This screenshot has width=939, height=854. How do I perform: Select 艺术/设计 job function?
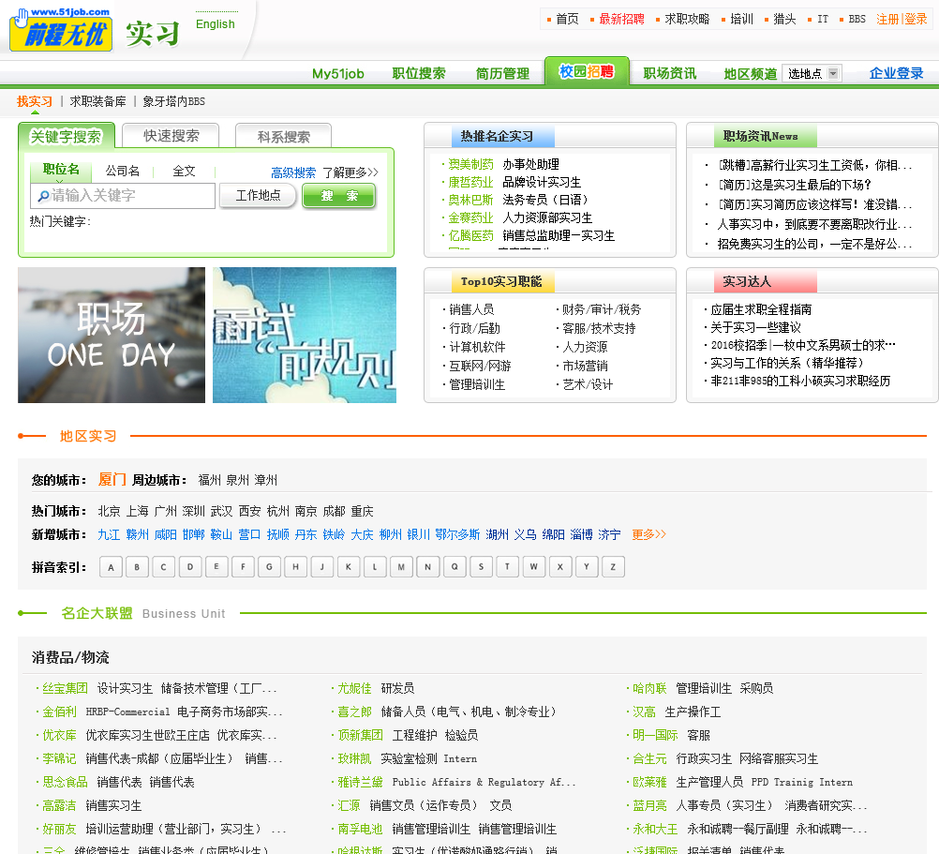[588, 385]
